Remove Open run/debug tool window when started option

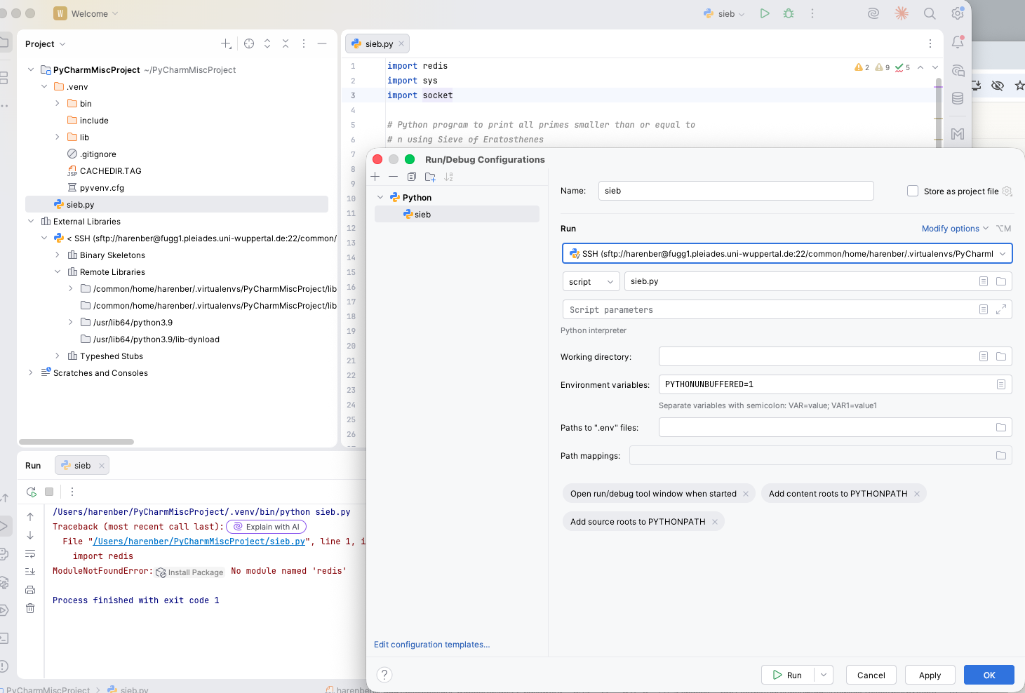(x=746, y=494)
